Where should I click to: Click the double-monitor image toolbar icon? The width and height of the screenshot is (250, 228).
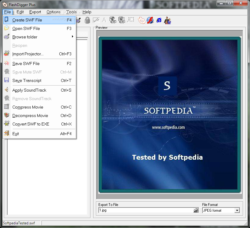(121, 20)
